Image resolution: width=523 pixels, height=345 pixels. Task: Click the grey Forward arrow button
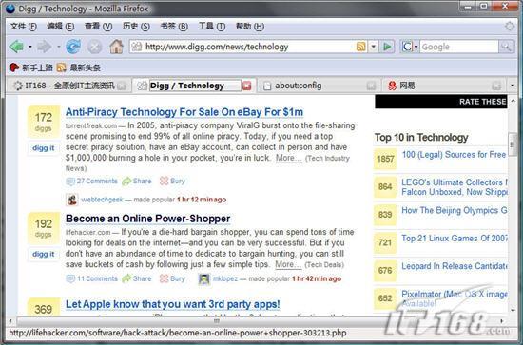45,47
